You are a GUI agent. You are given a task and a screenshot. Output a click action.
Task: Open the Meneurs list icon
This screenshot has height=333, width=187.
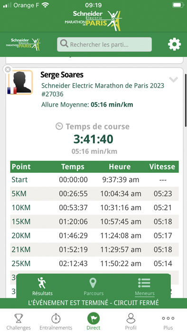[x=144, y=283]
